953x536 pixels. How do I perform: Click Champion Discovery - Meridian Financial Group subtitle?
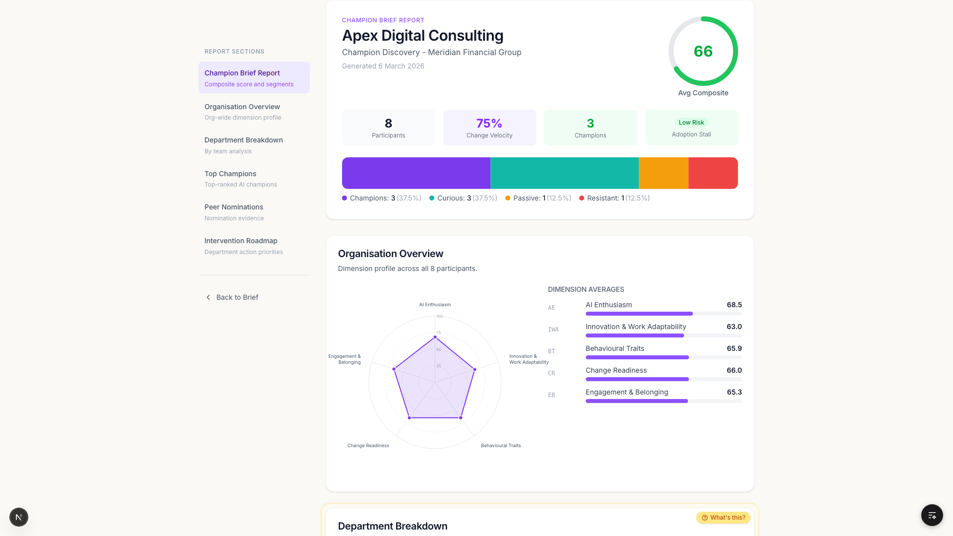(x=431, y=53)
